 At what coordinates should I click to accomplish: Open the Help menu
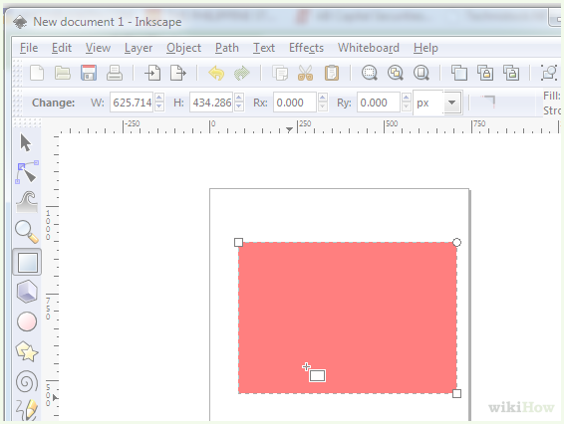coord(425,49)
